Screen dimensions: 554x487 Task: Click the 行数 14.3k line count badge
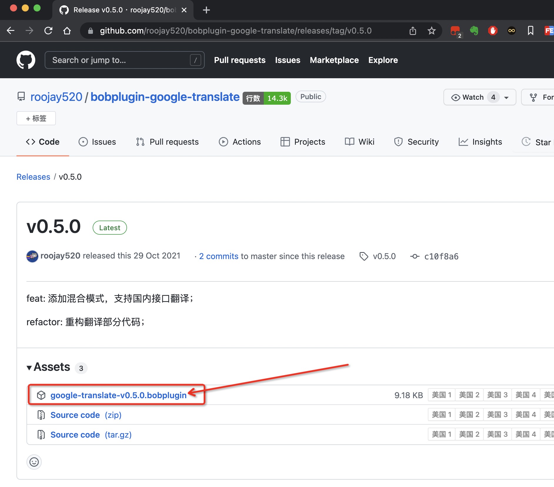click(266, 98)
